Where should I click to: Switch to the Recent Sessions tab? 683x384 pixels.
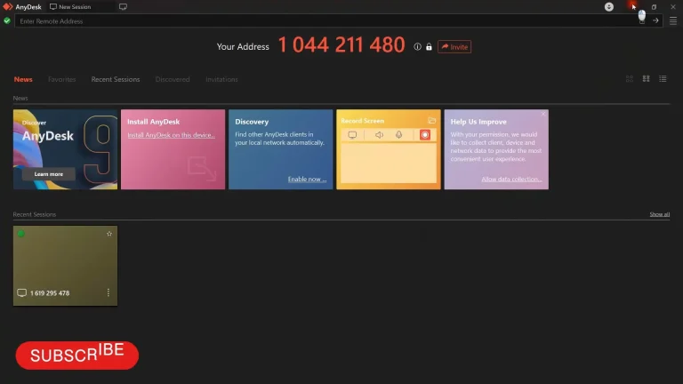click(x=116, y=79)
